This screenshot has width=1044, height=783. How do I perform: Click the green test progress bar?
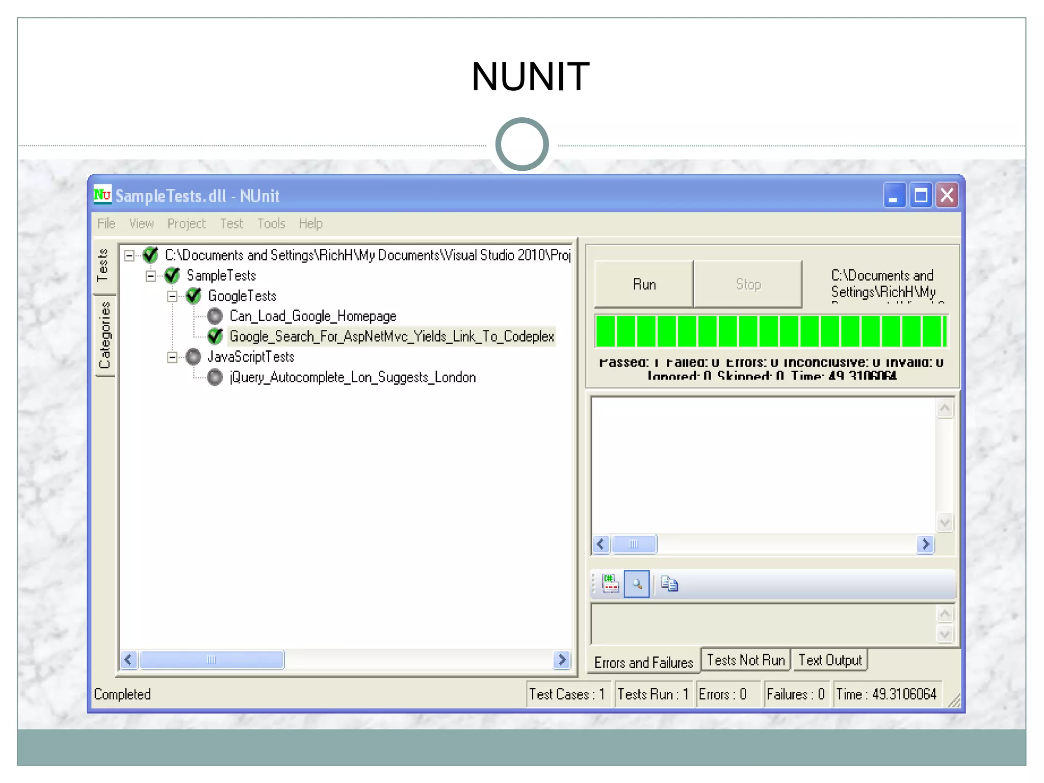(x=771, y=331)
